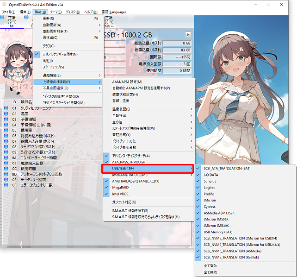Click the status orb for drive M:

[x=2, y=18]
